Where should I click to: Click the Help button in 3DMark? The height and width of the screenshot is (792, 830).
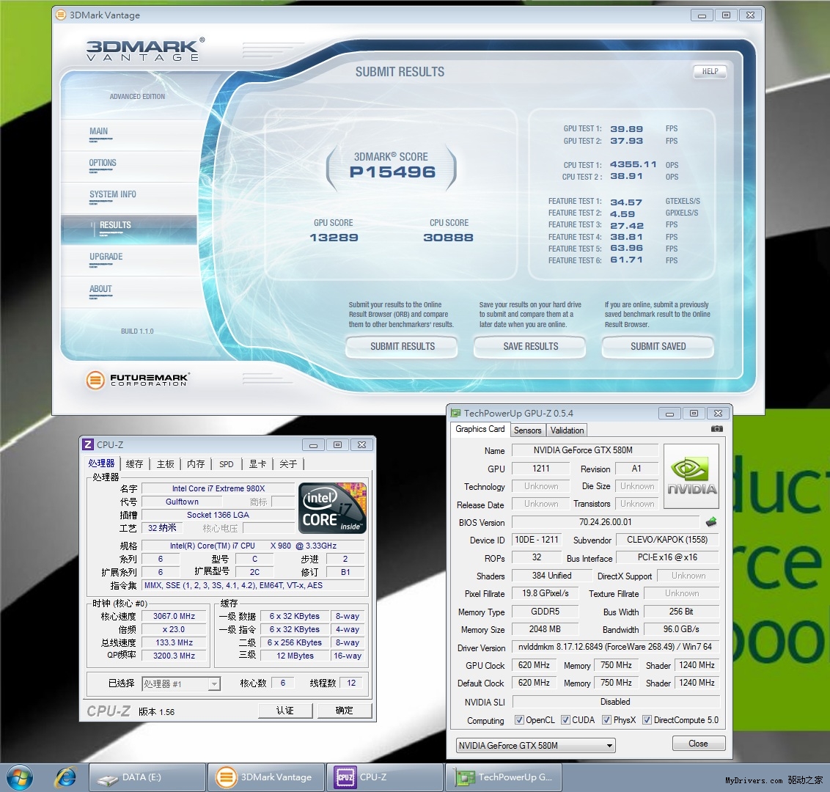point(709,71)
